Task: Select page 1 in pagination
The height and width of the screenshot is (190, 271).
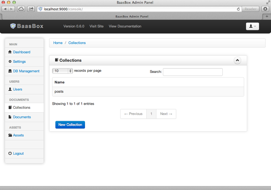Action: tap(151, 114)
